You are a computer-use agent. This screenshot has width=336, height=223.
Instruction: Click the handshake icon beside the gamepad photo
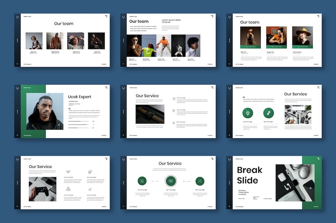[x=68, y=172]
